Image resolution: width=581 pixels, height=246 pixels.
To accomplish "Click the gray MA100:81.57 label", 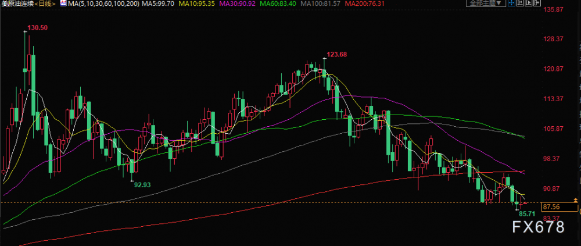I will pyautogui.click(x=321, y=3).
